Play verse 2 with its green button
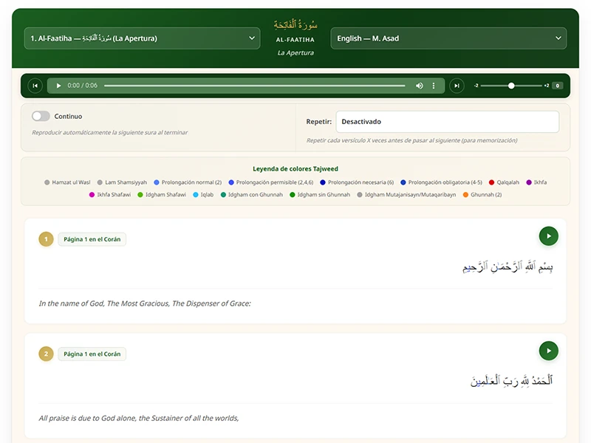591x443 pixels. tap(548, 351)
